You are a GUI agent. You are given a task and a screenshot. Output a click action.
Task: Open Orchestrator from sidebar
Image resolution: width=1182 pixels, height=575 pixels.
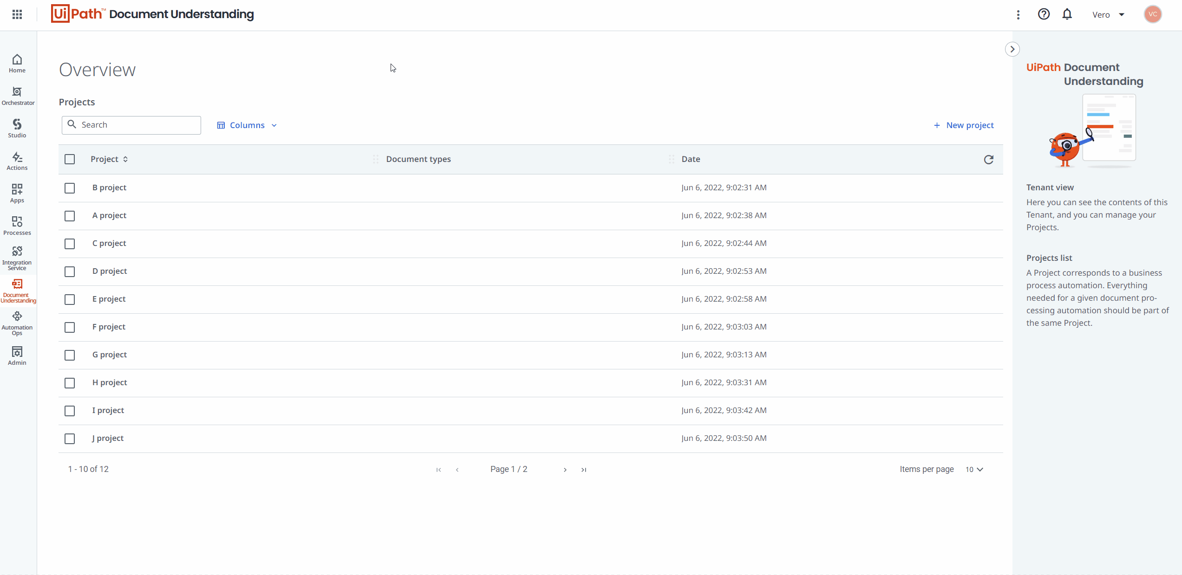click(x=18, y=96)
